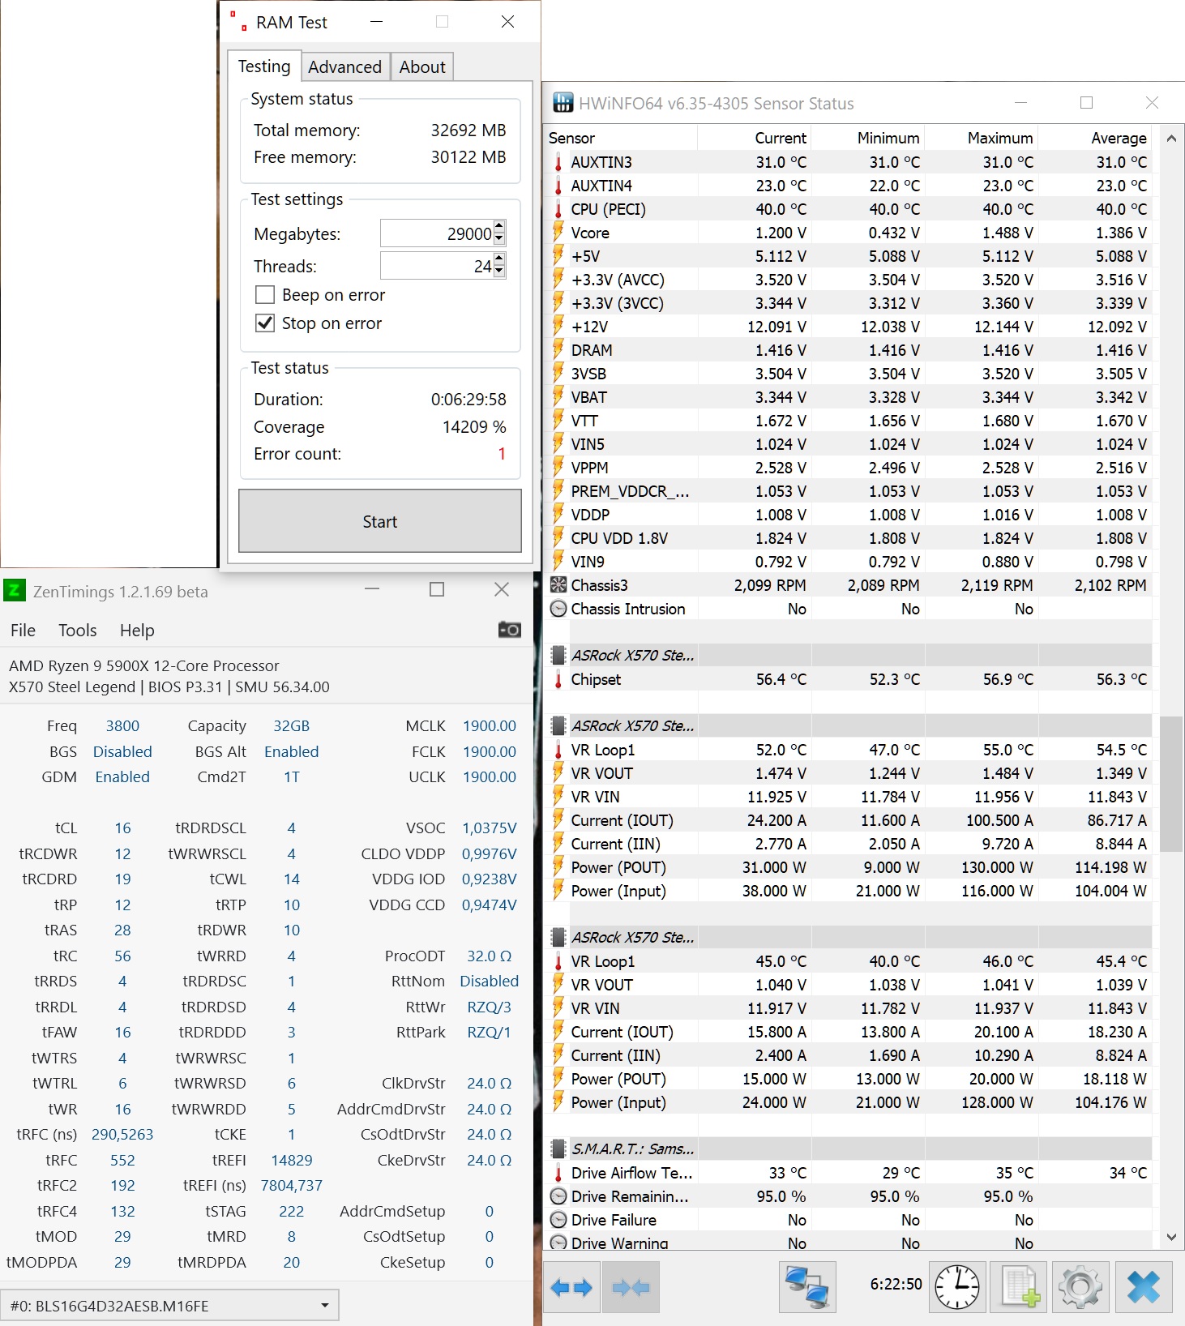The image size is (1185, 1326).
Task: Click expand view arrows icon in HWiNFO
Action: click(571, 1287)
